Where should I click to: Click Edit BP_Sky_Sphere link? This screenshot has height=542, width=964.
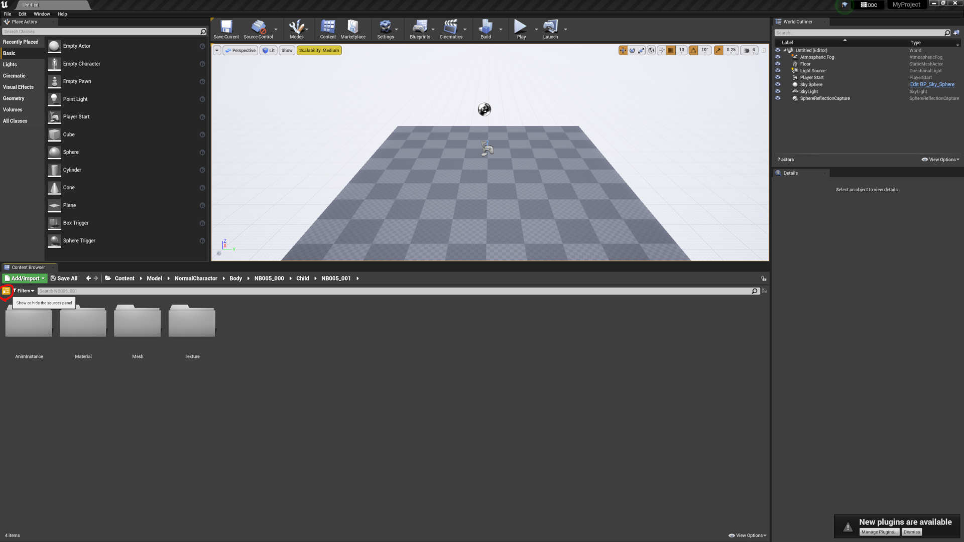point(932,84)
